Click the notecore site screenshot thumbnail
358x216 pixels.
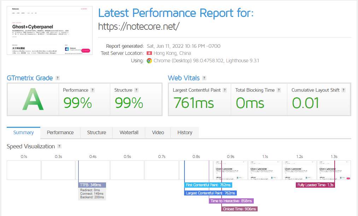click(x=49, y=30)
